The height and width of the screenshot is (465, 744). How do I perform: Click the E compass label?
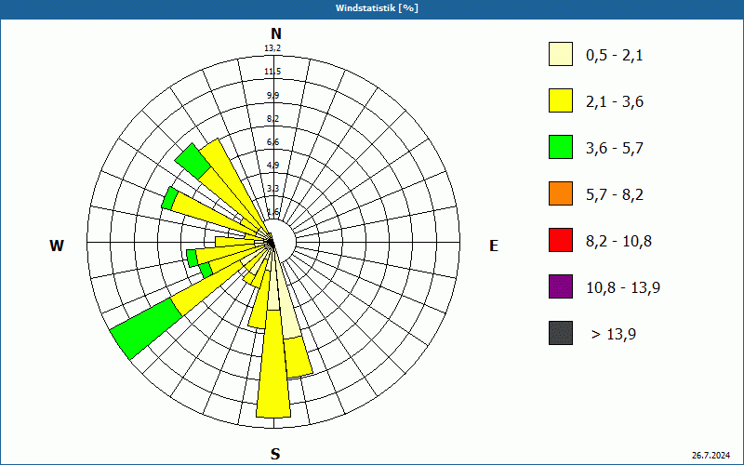click(x=494, y=246)
